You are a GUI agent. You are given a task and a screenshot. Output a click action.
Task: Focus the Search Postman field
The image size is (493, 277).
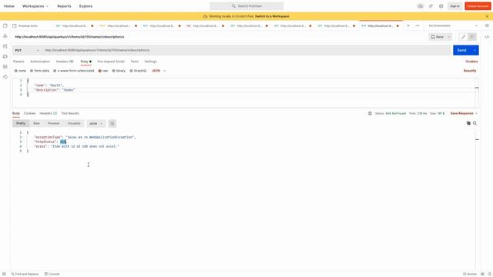coord(246,6)
